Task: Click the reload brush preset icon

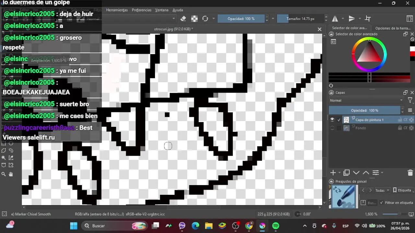Action: [x=205, y=18]
